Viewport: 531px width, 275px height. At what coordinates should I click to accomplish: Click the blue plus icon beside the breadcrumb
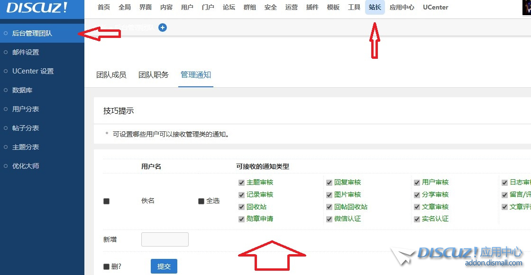(x=163, y=27)
